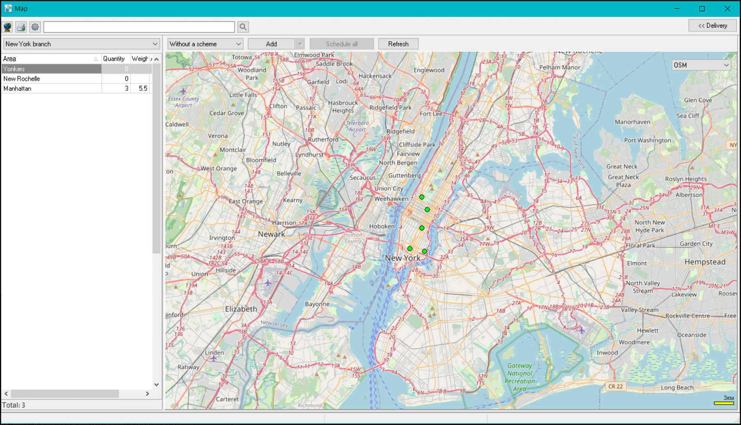This screenshot has height=425, width=741.
Task: Open the Without a scheme dropdown
Action: tap(205, 44)
